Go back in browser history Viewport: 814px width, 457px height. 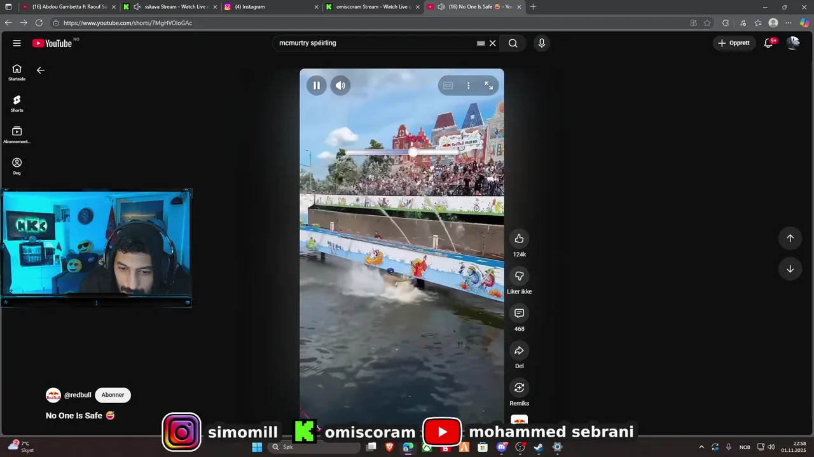tap(8, 23)
